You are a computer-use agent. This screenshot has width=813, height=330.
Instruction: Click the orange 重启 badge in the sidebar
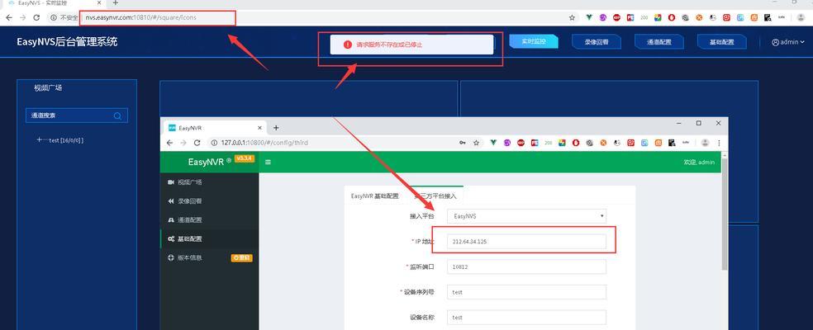point(241,257)
